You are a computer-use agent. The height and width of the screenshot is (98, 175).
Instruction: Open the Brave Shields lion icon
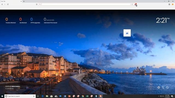(132, 4)
